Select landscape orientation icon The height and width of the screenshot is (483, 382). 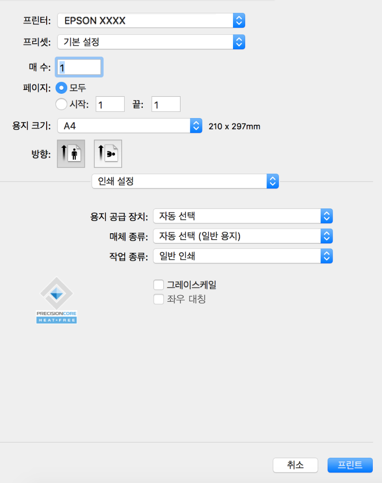[108, 154]
